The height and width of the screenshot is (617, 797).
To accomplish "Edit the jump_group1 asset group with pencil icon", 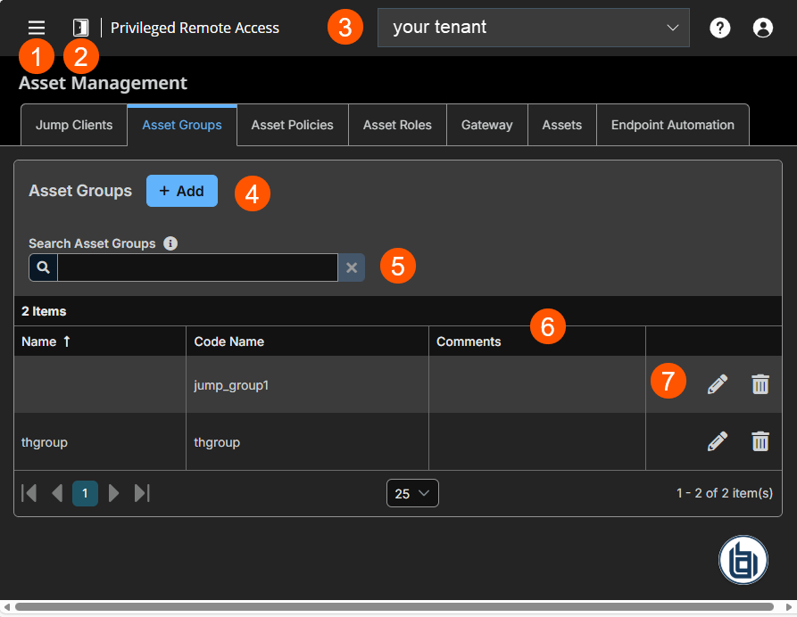I will [716, 383].
